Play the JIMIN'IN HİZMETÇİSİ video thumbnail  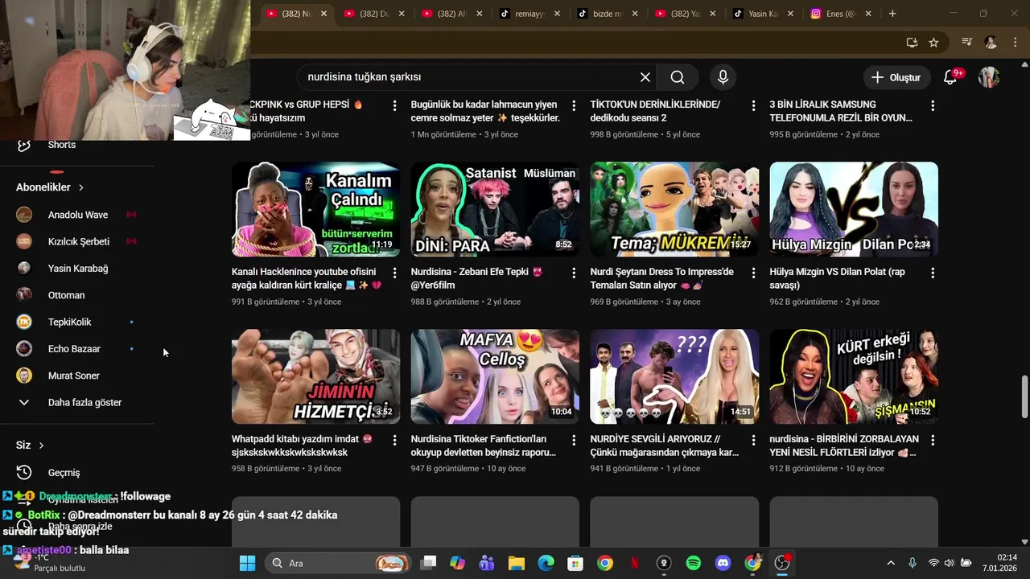coord(315,376)
